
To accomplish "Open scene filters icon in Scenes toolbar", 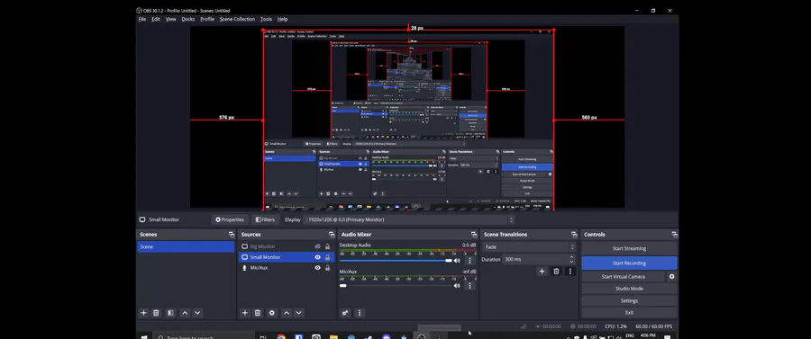I will click(170, 313).
